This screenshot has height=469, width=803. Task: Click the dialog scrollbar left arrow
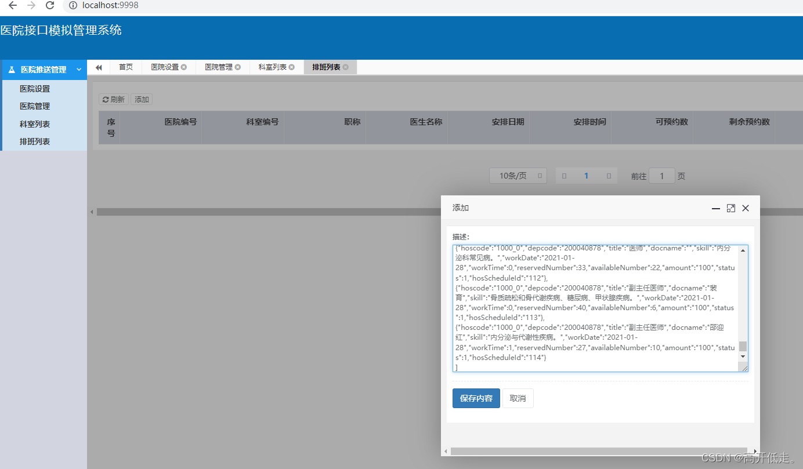click(x=446, y=451)
